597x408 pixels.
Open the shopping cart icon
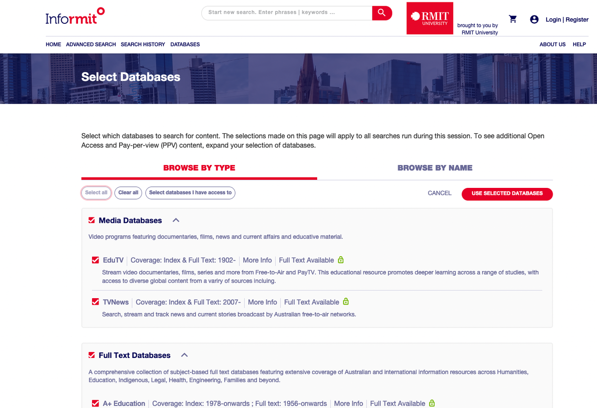[512, 19]
